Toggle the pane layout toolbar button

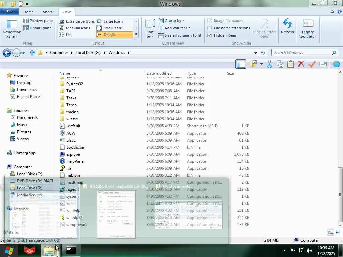(241, 64)
